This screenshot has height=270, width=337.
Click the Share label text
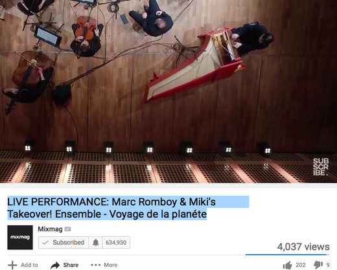71,265
